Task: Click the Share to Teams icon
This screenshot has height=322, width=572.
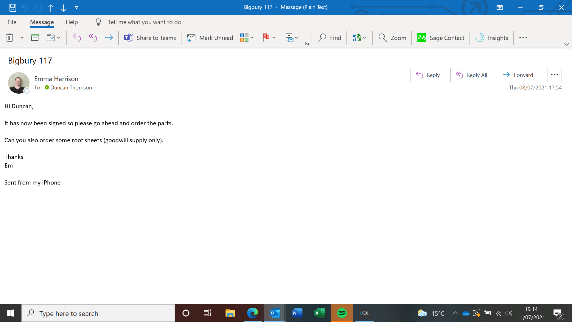Action: (129, 38)
